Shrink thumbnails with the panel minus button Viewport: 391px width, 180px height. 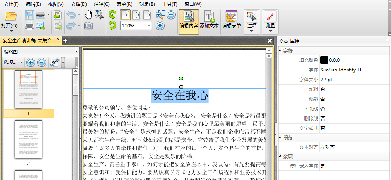tap(42, 62)
